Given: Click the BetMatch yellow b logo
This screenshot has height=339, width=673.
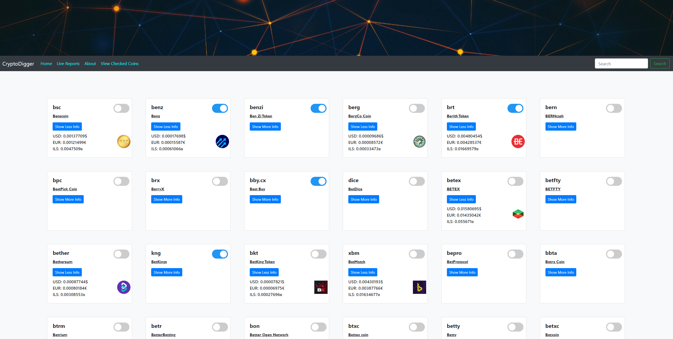Looking at the screenshot, I should pyautogui.click(x=419, y=287).
